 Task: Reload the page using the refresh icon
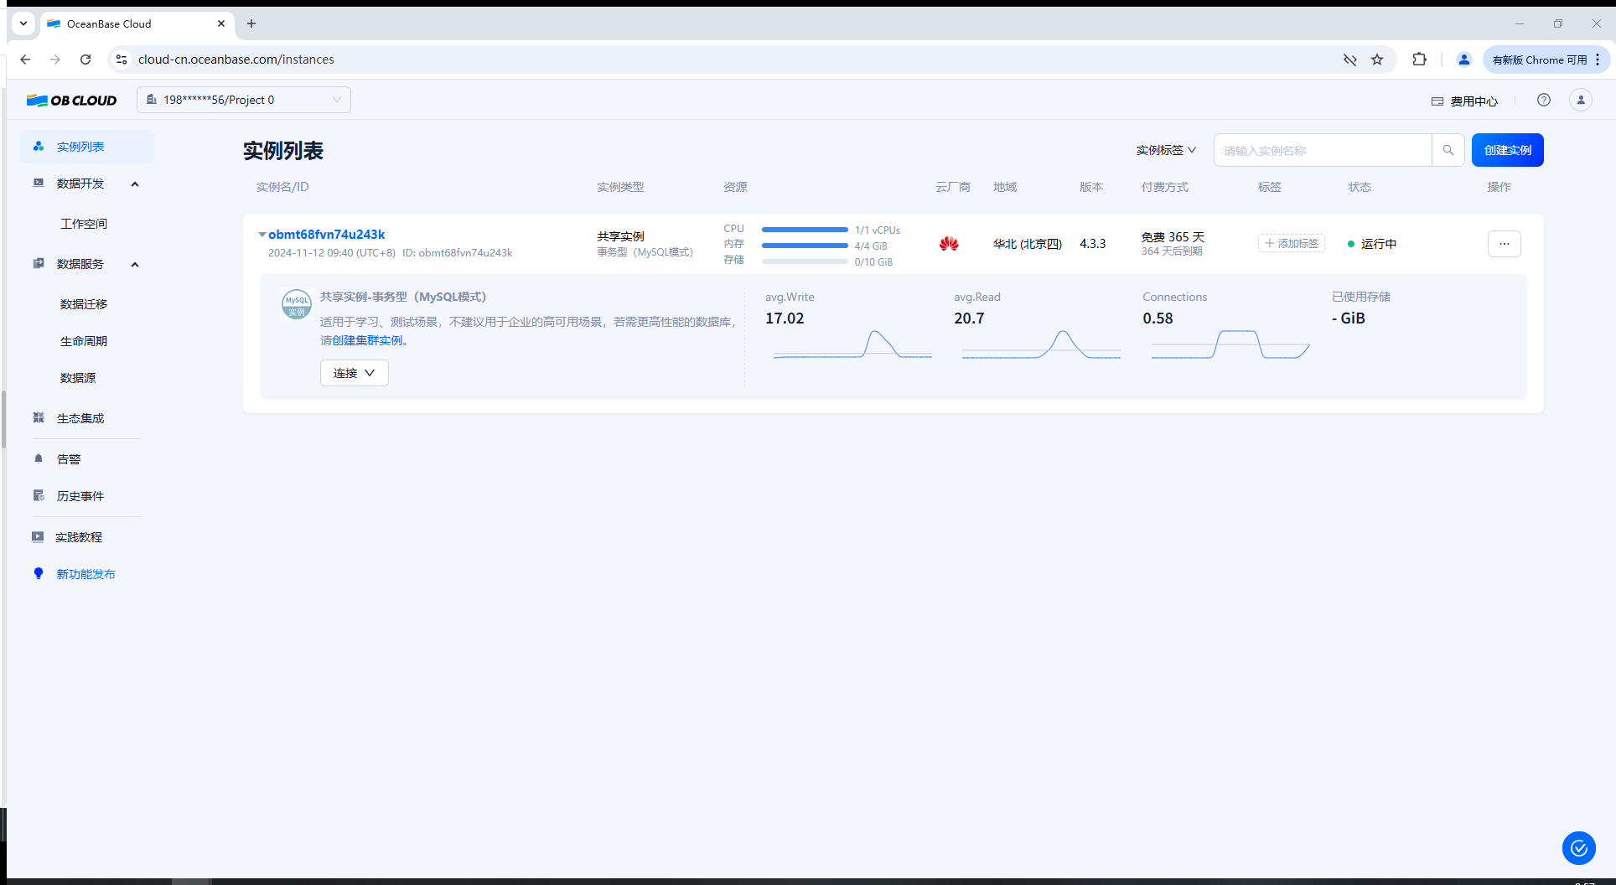coord(85,60)
